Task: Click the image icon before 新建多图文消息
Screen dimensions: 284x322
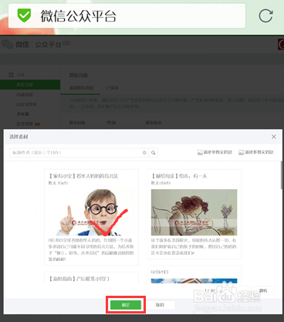Action: tap(241, 152)
